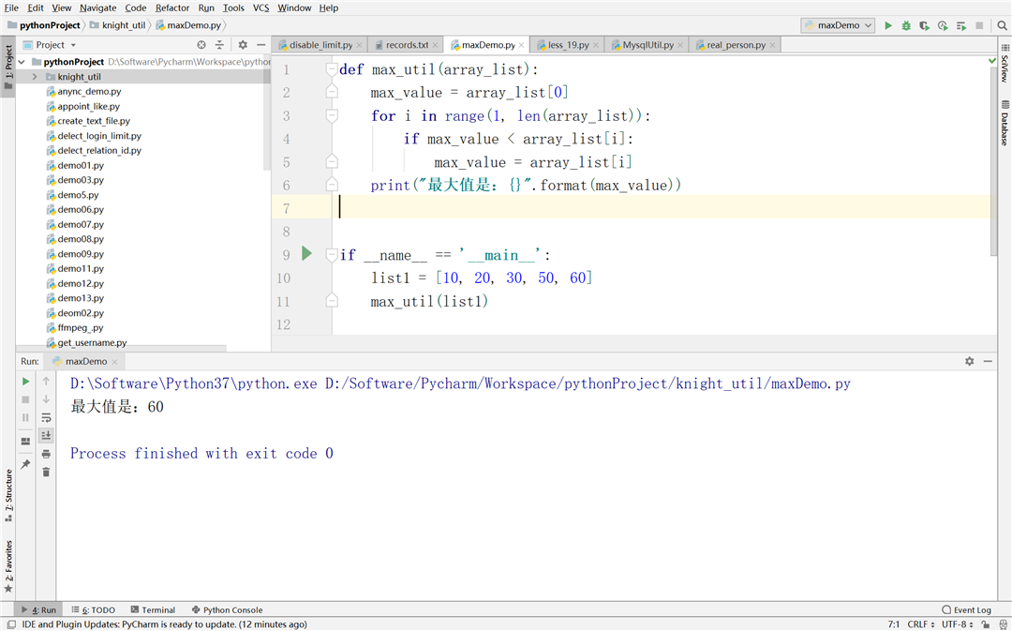Image resolution: width=1012 pixels, height=631 pixels.
Task: Pin the Run tab with the pin icon
Action: pos(26,464)
